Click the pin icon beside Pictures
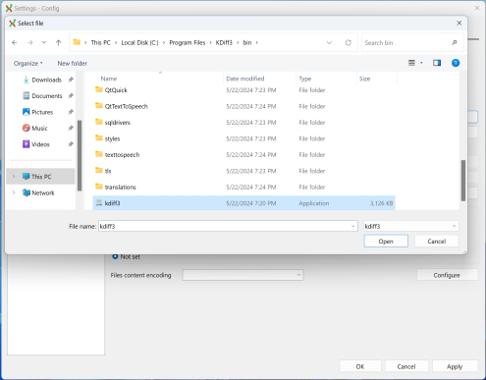The width and height of the screenshot is (486, 380). coord(71,112)
